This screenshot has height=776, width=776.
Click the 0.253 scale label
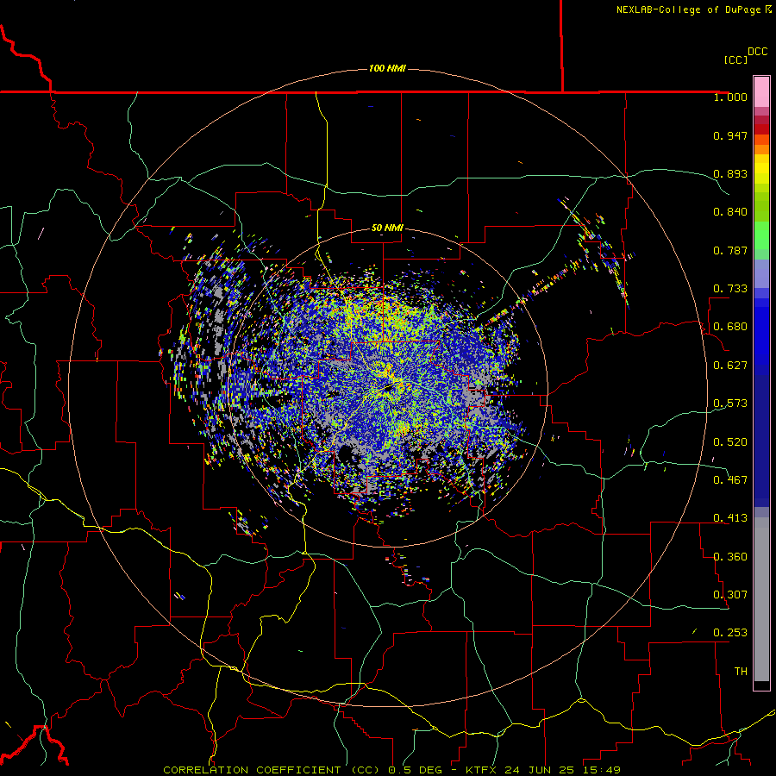[x=730, y=633]
